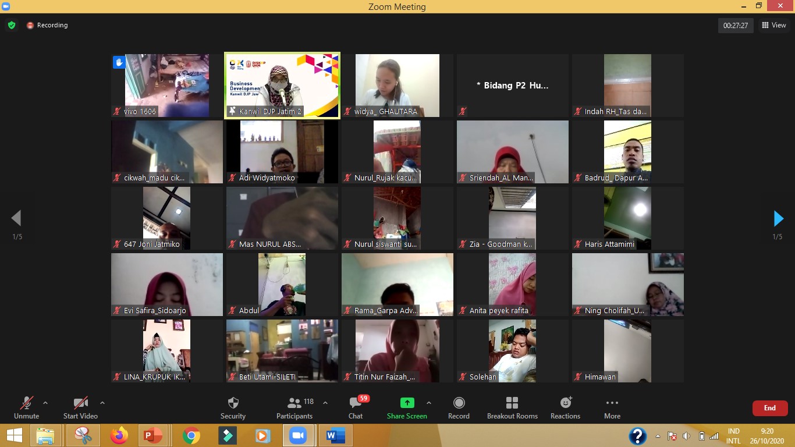795x447 pixels.
Task: Open Firefox from the taskbar
Action: click(x=119, y=435)
